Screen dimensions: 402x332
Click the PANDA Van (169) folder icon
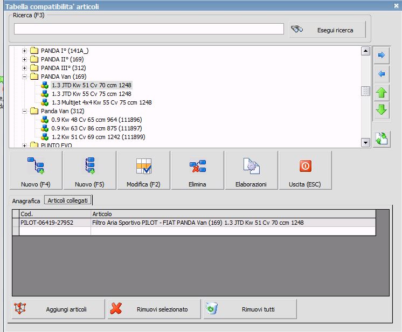[34, 77]
